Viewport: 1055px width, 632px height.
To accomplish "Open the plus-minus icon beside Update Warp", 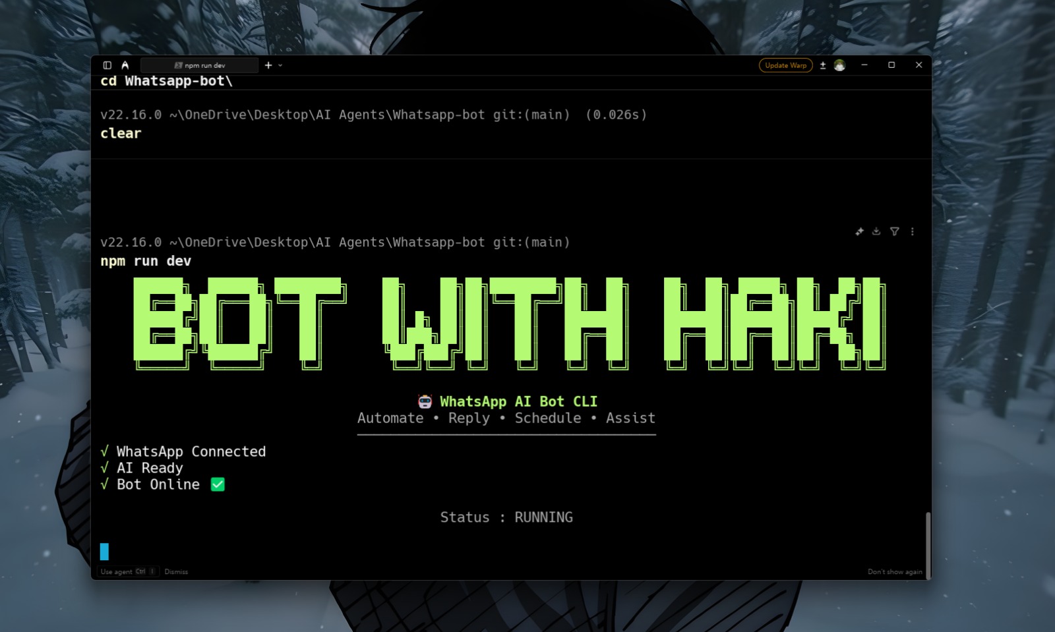I will pyautogui.click(x=823, y=65).
